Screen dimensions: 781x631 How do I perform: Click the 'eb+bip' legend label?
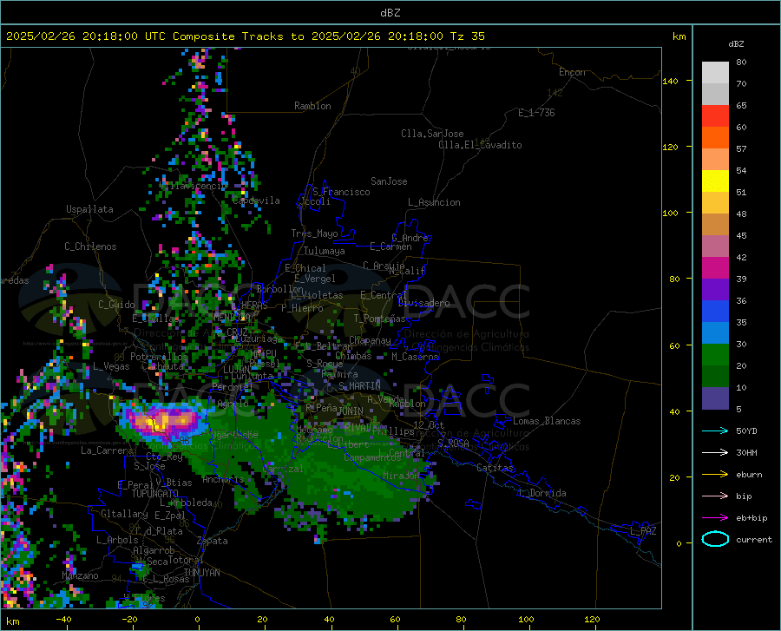(x=751, y=518)
